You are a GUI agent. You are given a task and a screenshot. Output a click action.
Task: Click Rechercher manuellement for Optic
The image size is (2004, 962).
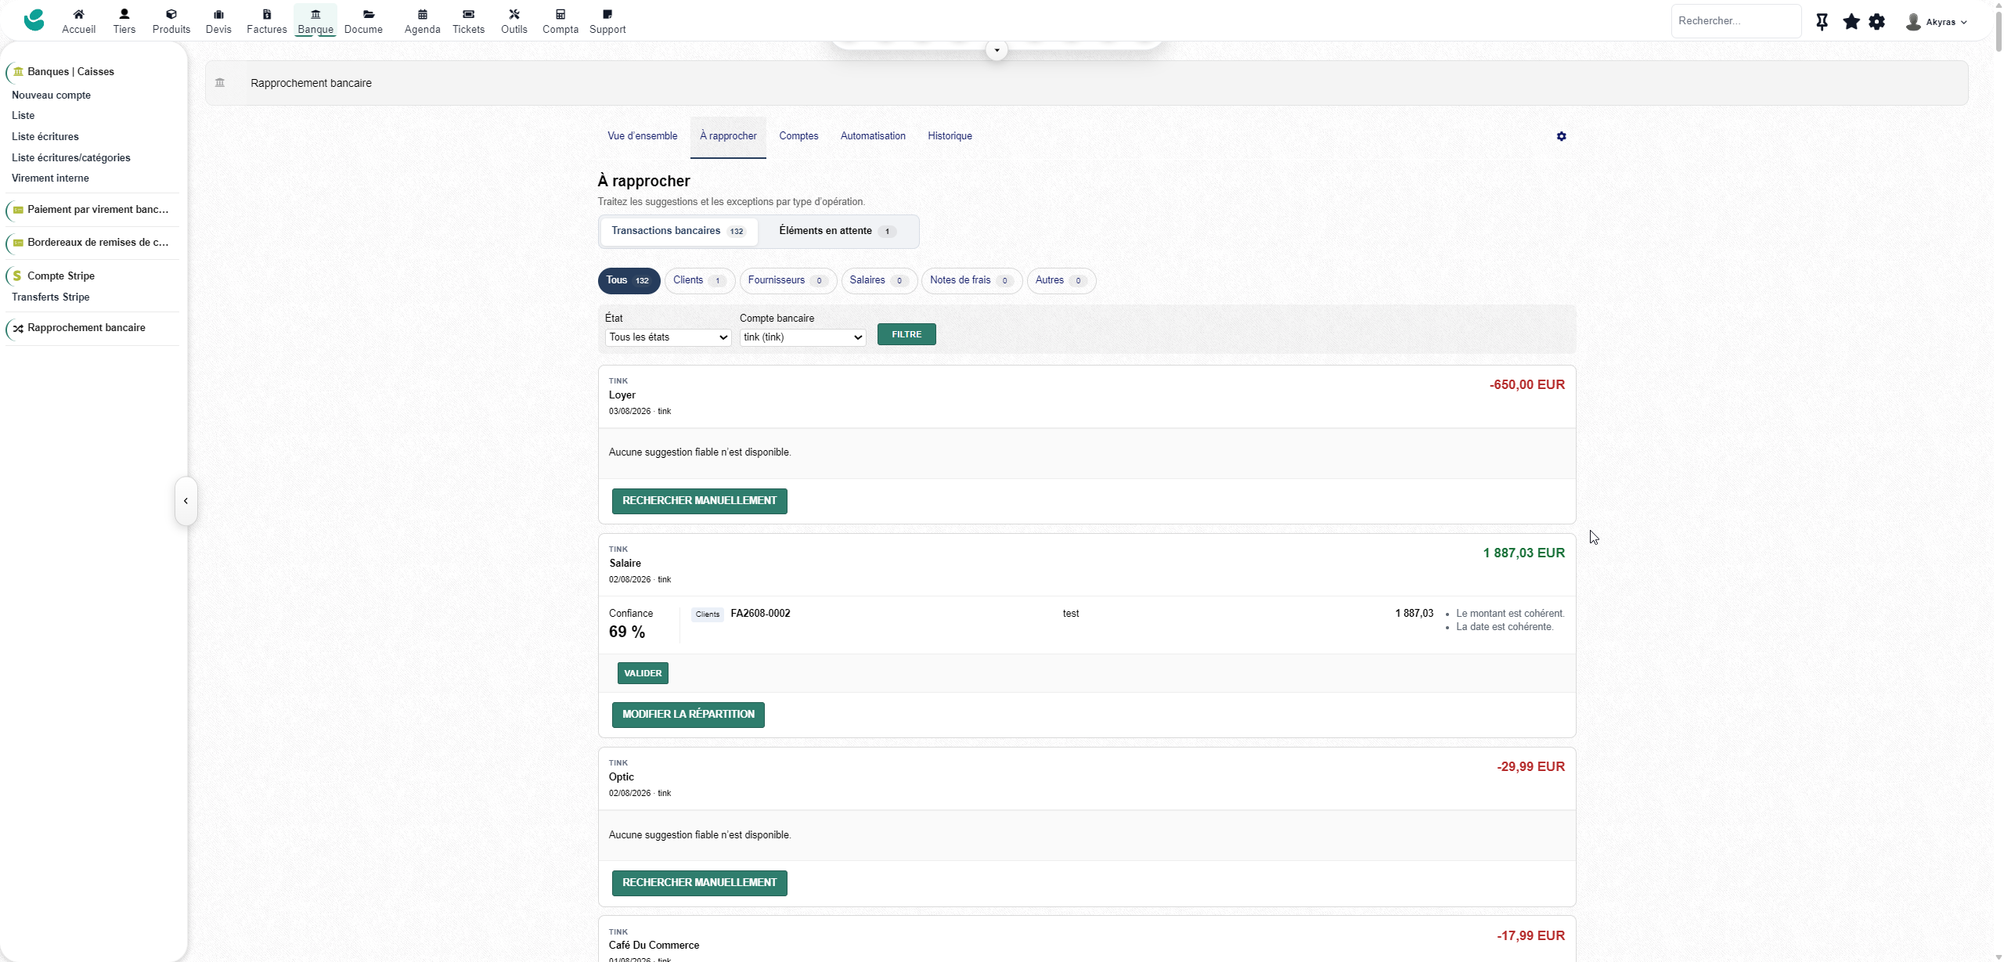(699, 883)
